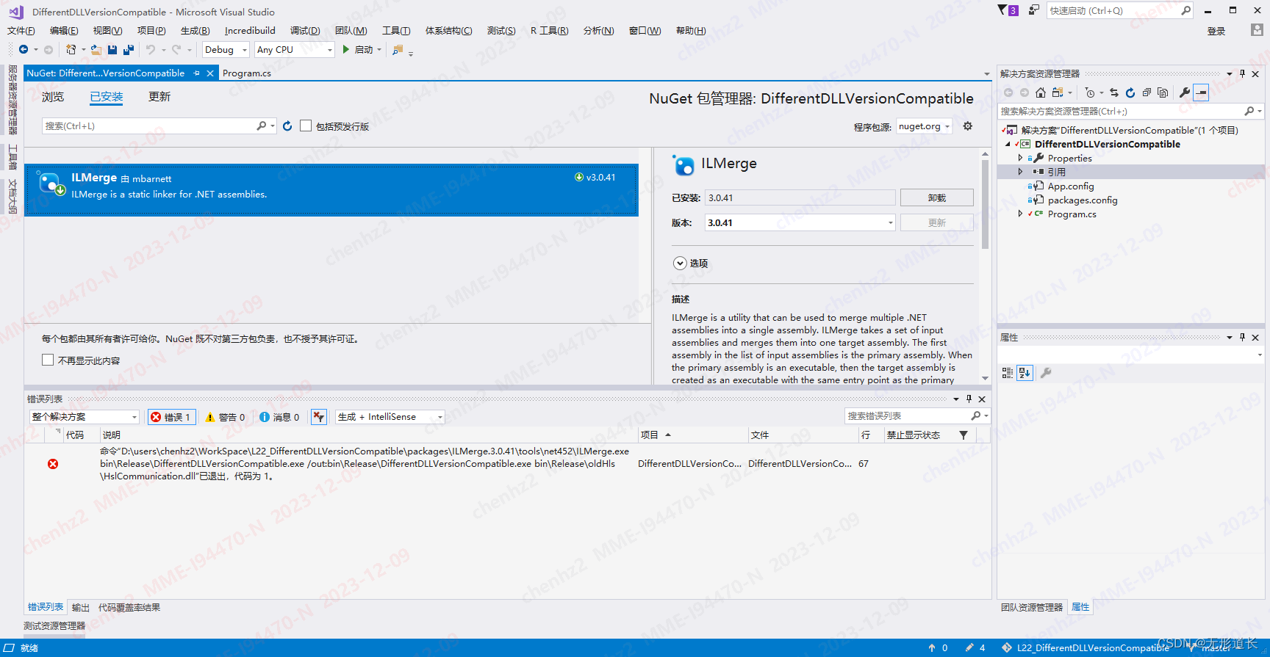1270x657 pixels.
Task: Click the Home icon in Solution Explorer
Action: point(1041,92)
